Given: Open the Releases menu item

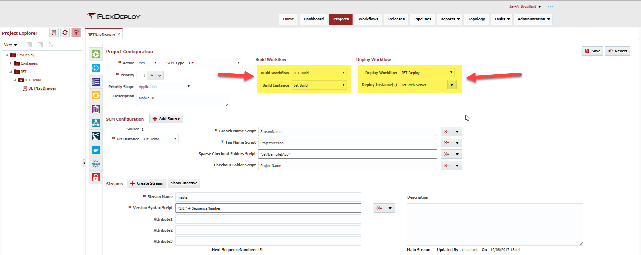Looking at the screenshot, I should pos(396,19).
